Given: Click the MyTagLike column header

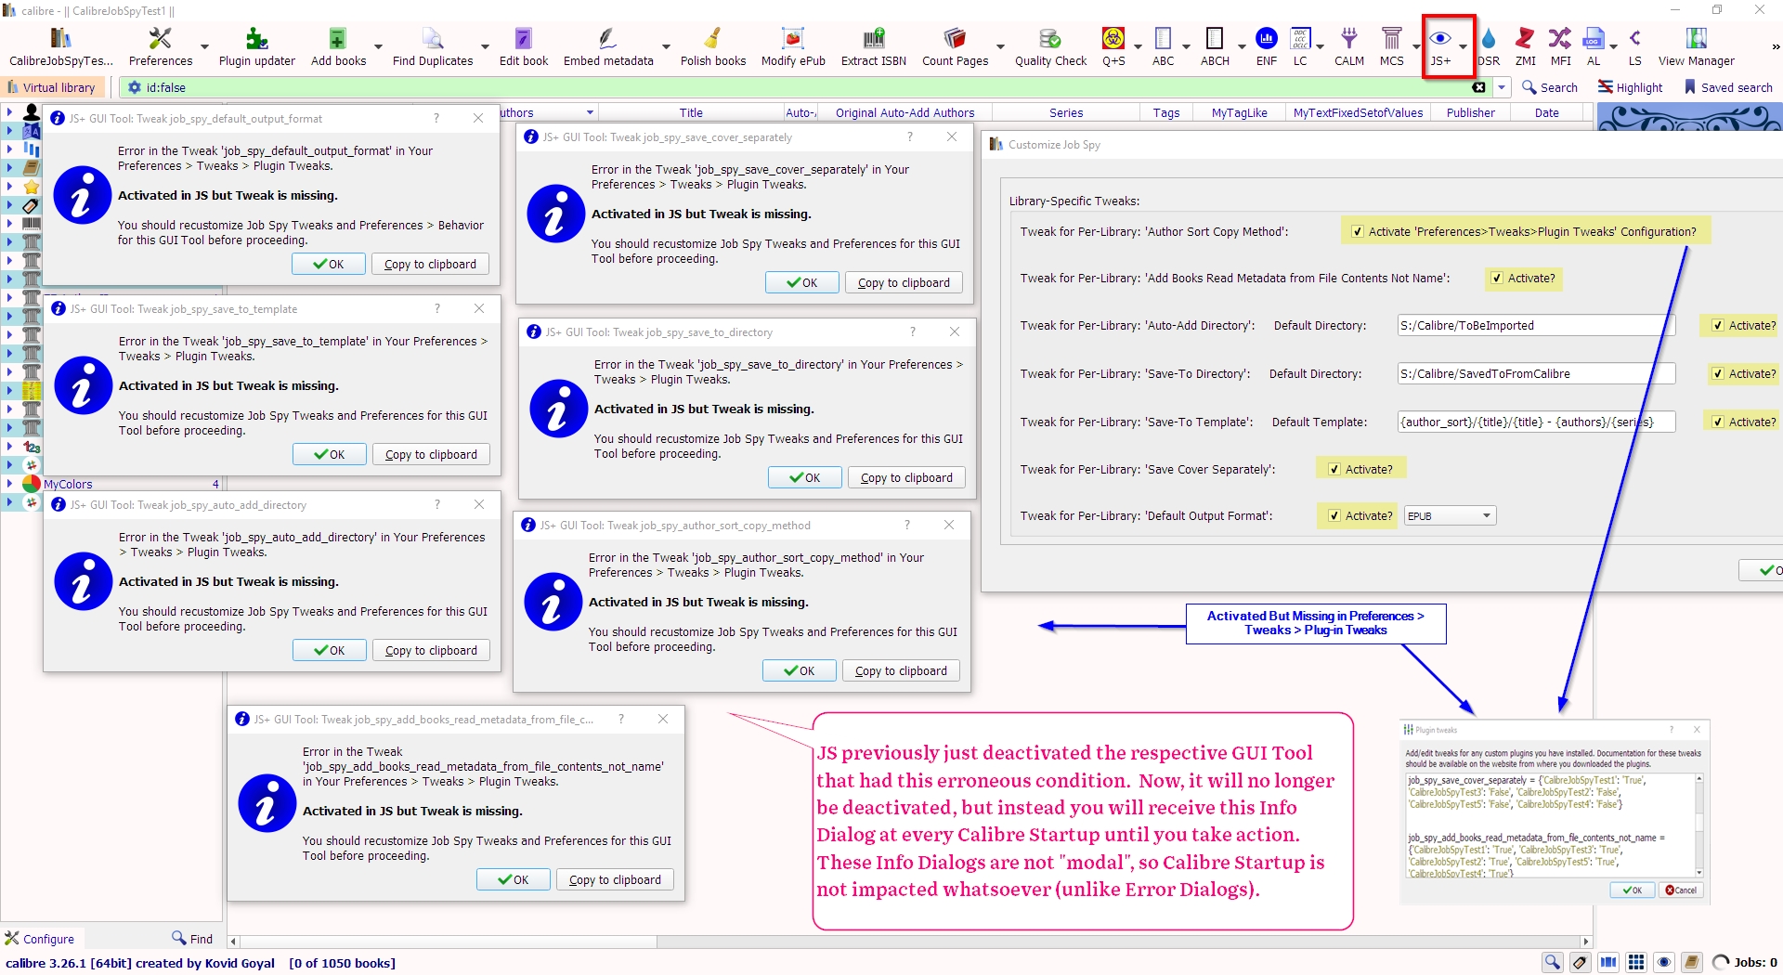Looking at the screenshot, I should [x=1239, y=113].
